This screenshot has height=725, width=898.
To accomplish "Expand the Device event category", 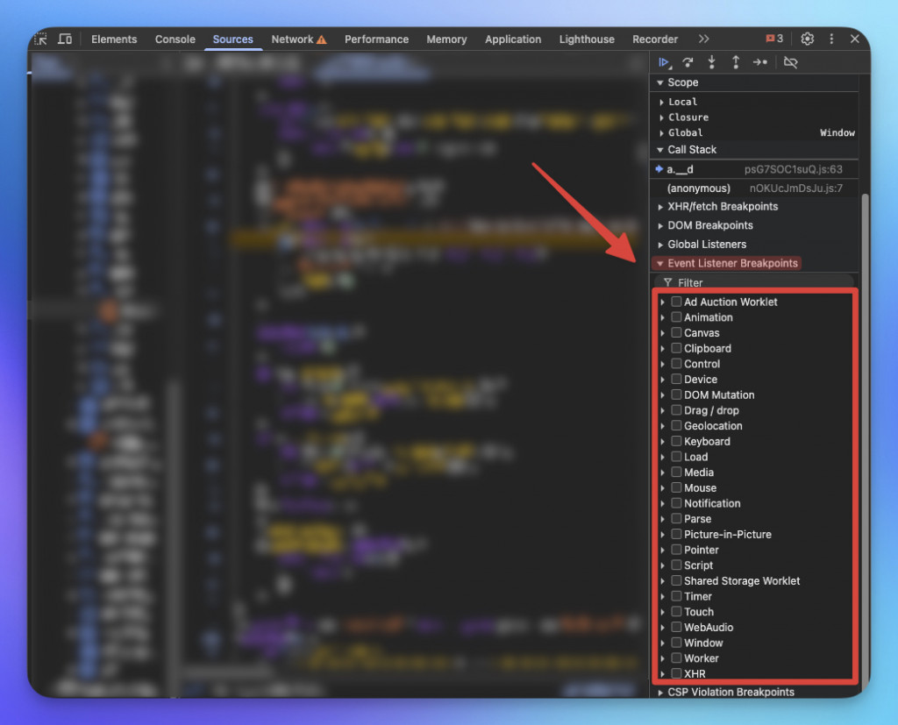I will 663,379.
